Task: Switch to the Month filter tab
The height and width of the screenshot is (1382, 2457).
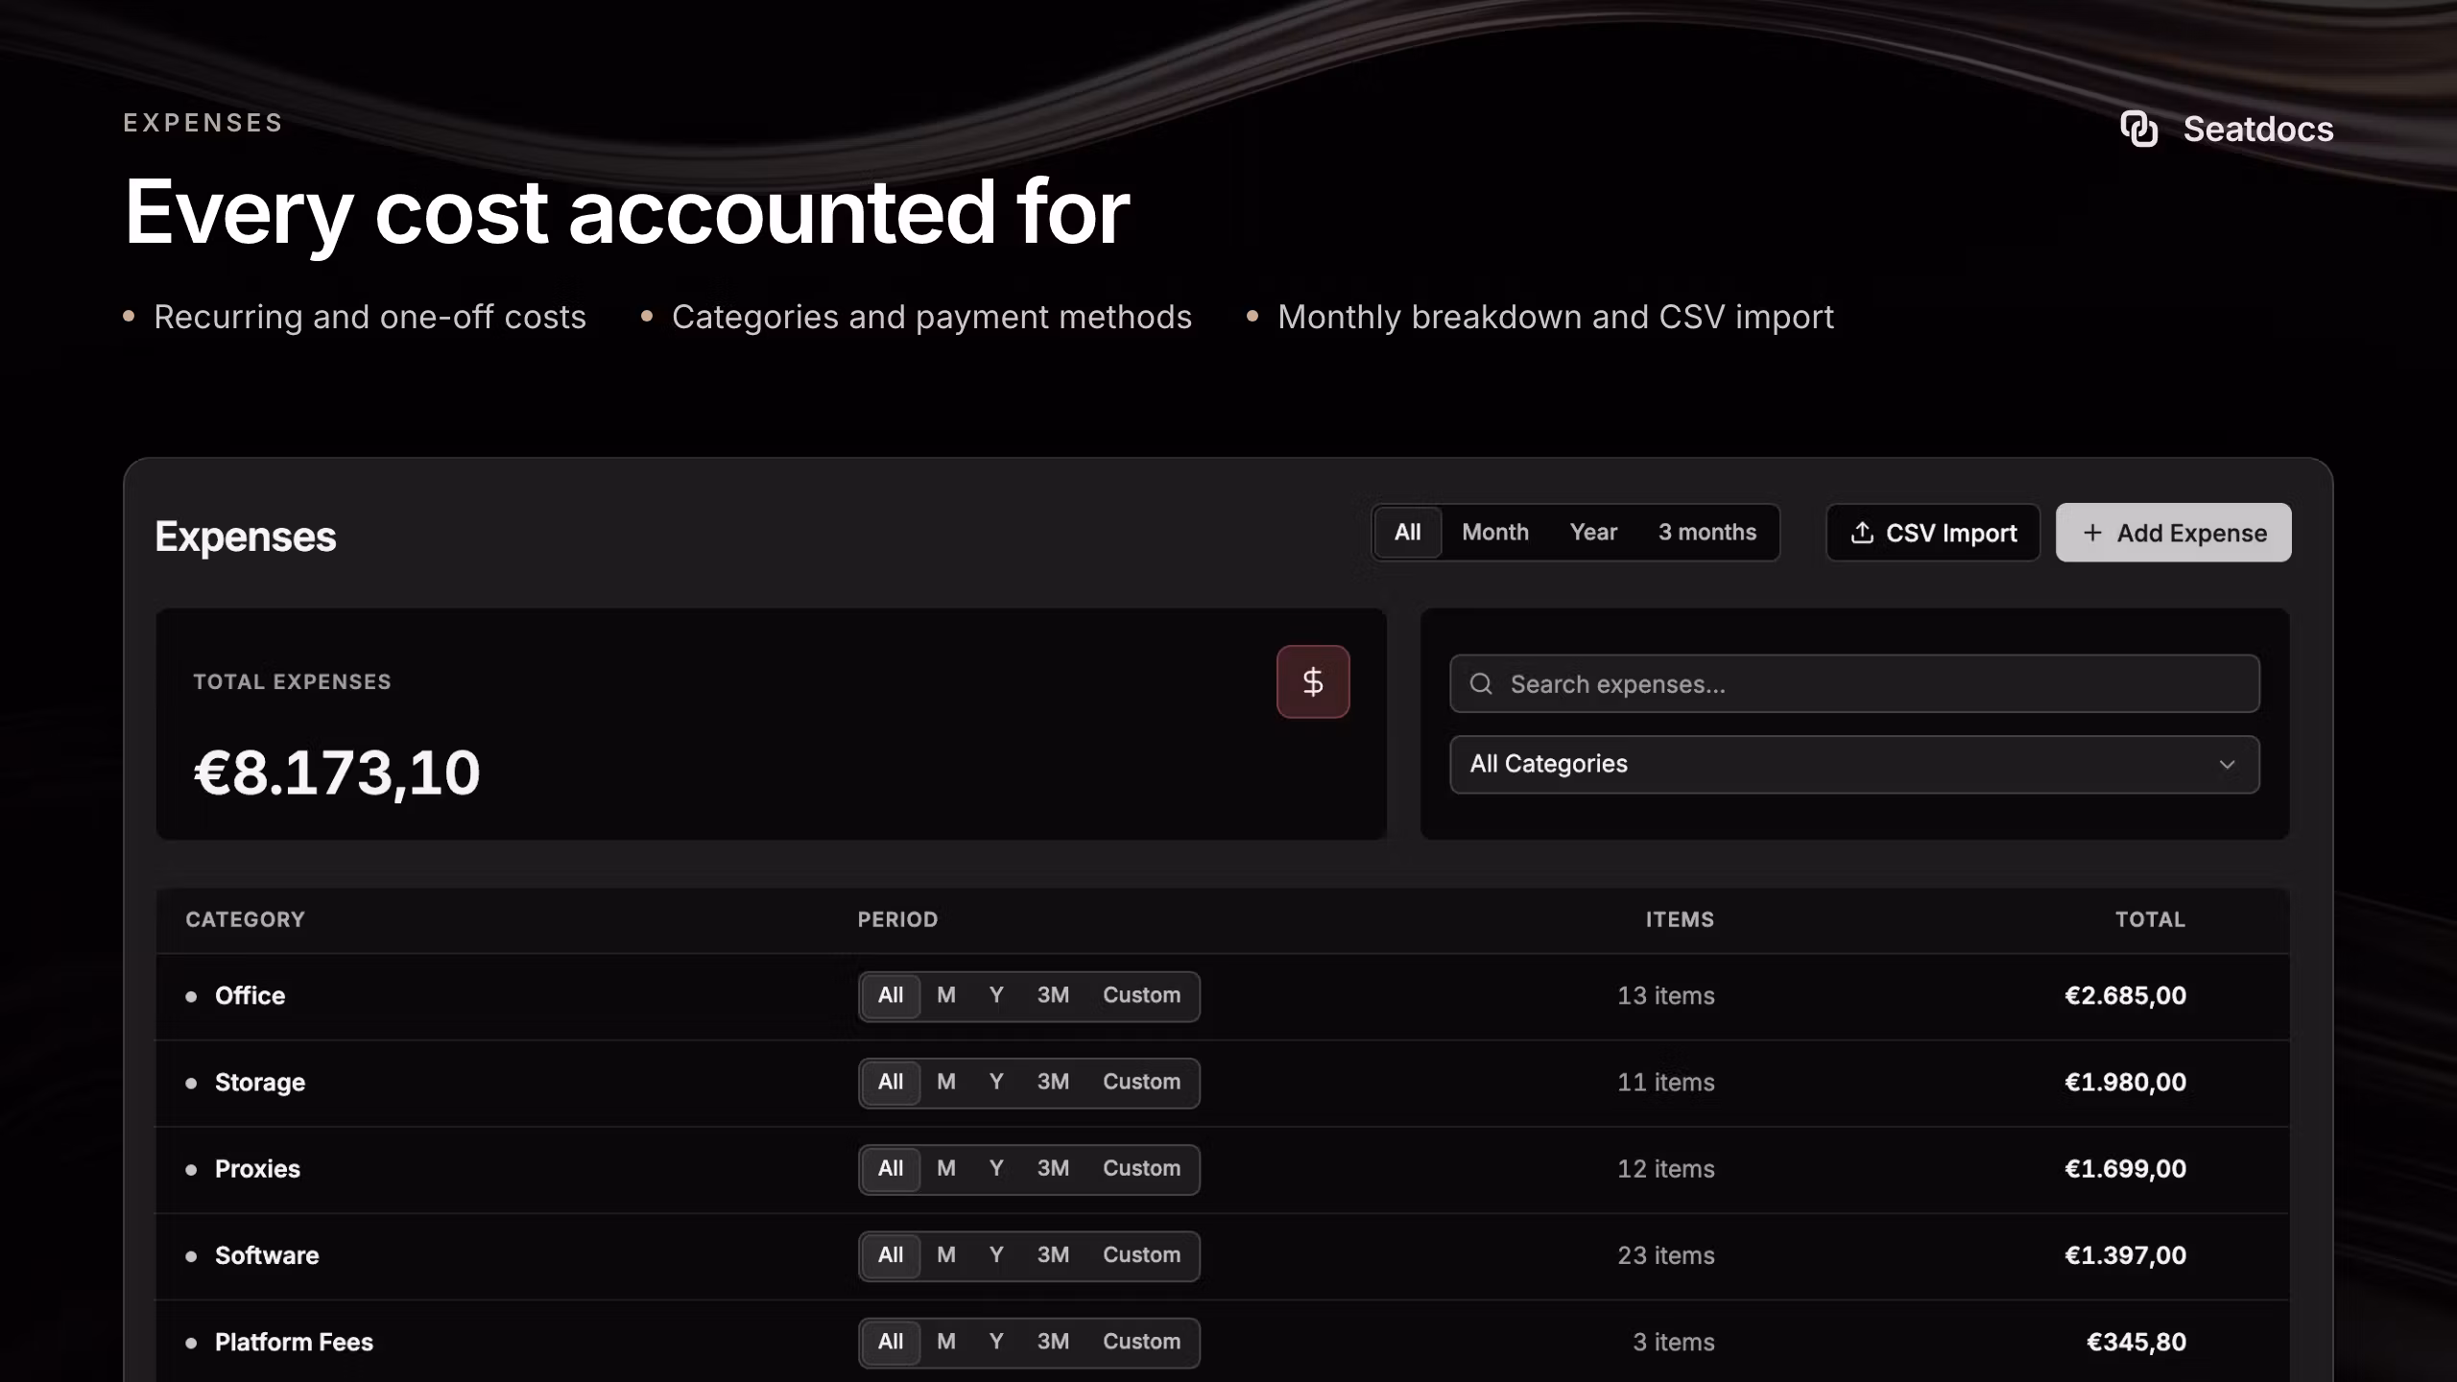Action: pyautogui.click(x=1495, y=532)
